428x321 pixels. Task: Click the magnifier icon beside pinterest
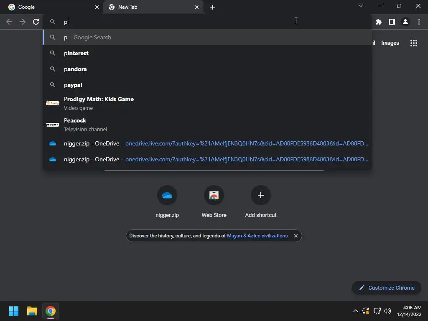click(53, 53)
